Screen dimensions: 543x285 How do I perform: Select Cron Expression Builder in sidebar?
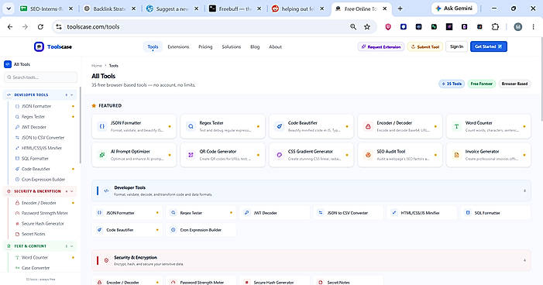pyautogui.click(x=43, y=180)
